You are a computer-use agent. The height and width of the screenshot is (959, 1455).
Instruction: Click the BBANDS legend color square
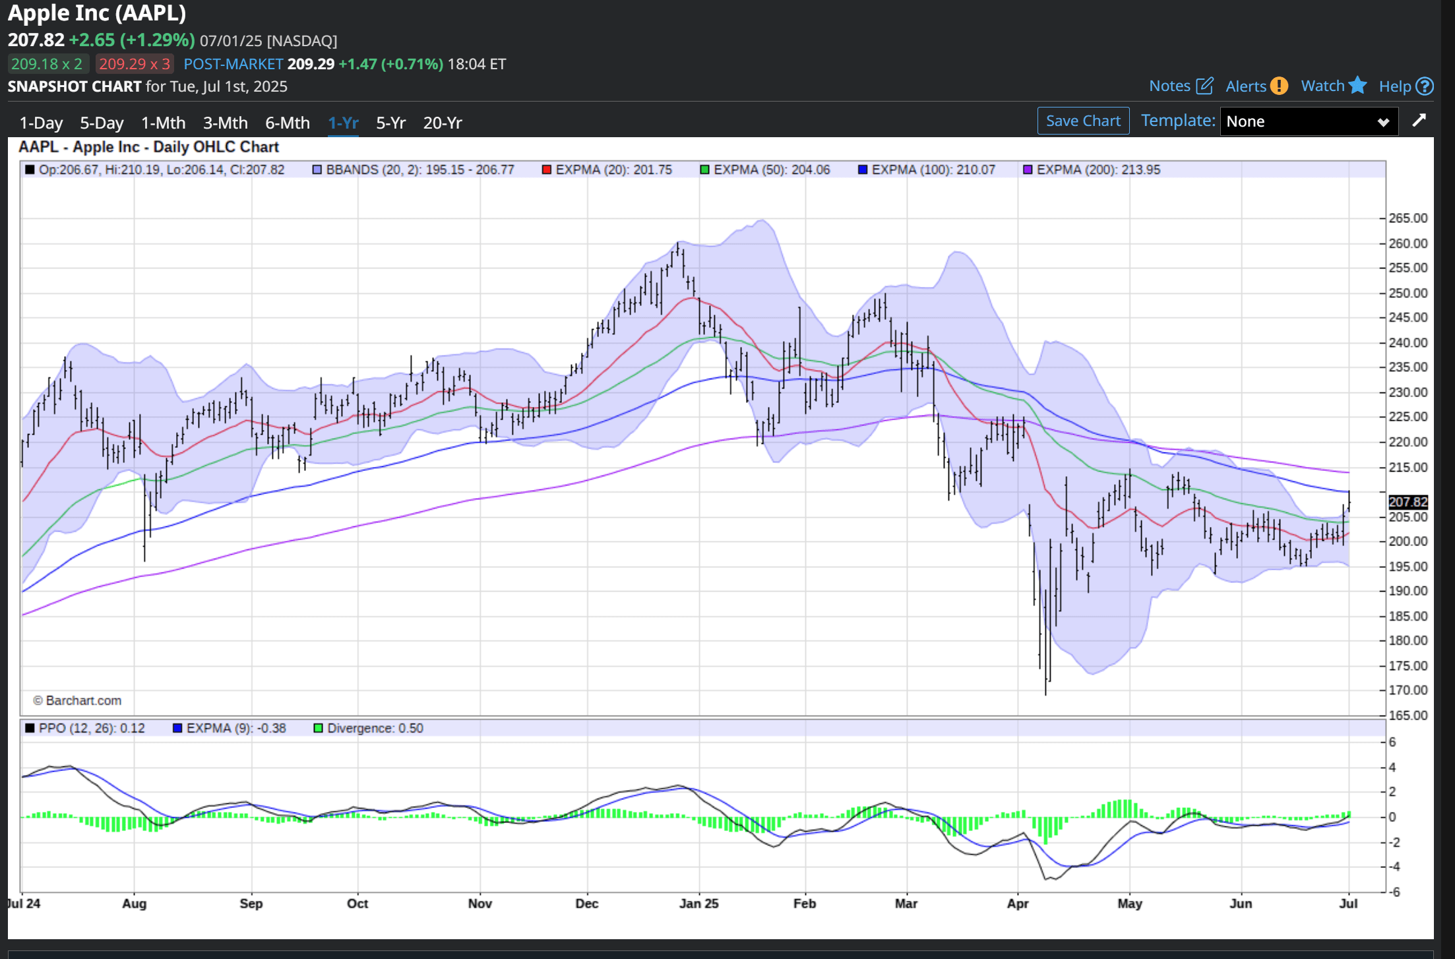click(317, 170)
